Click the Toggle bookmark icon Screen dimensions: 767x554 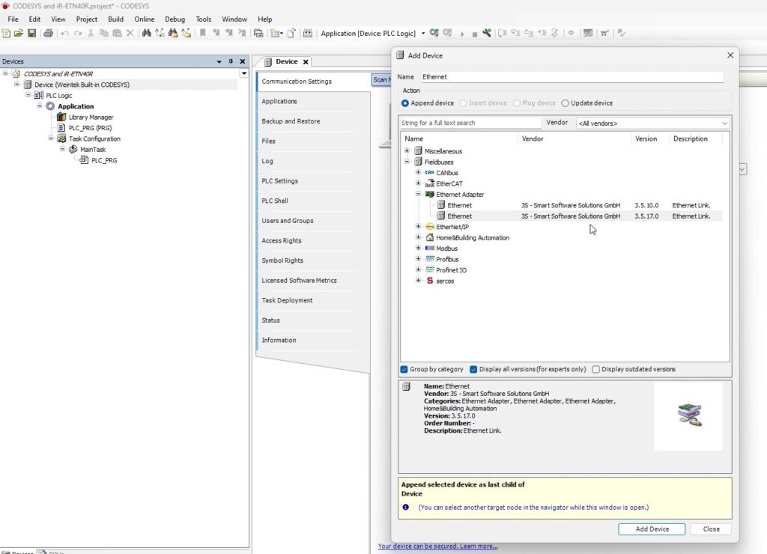coord(202,33)
